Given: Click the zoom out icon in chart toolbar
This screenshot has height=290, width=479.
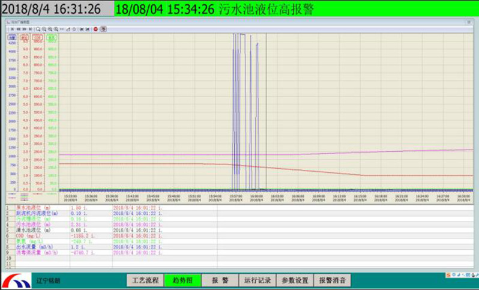Looking at the screenshot, I should click(x=50, y=29).
